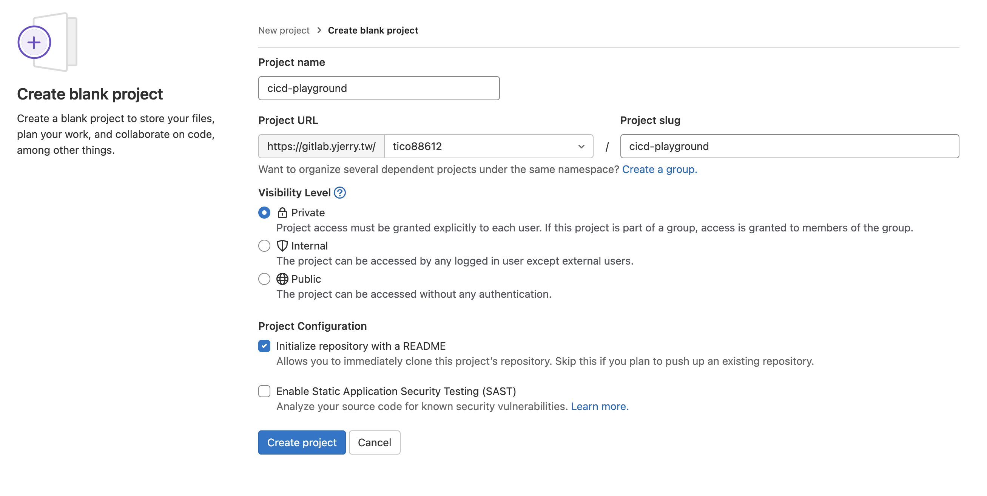987x496 pixels.
Task: Click the globe icon beside Public
Action: pos(282,279)
